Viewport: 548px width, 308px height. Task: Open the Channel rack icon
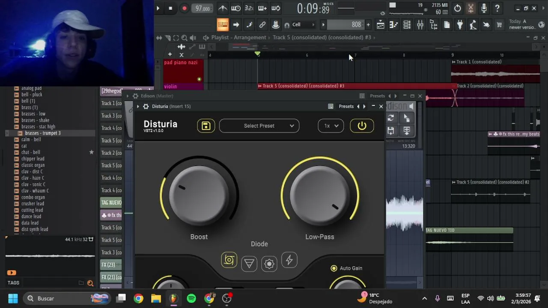coord(407,25)
